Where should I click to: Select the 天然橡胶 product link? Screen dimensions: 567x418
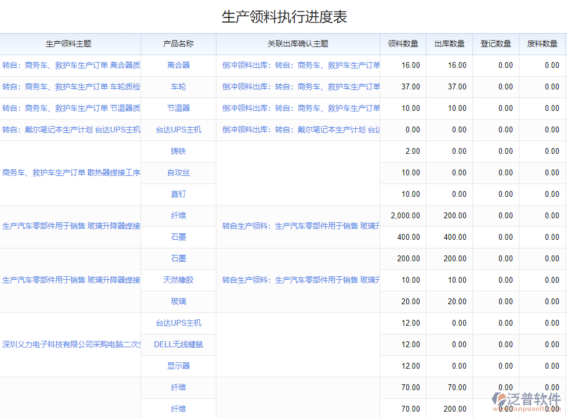click(x=178, y=280)
